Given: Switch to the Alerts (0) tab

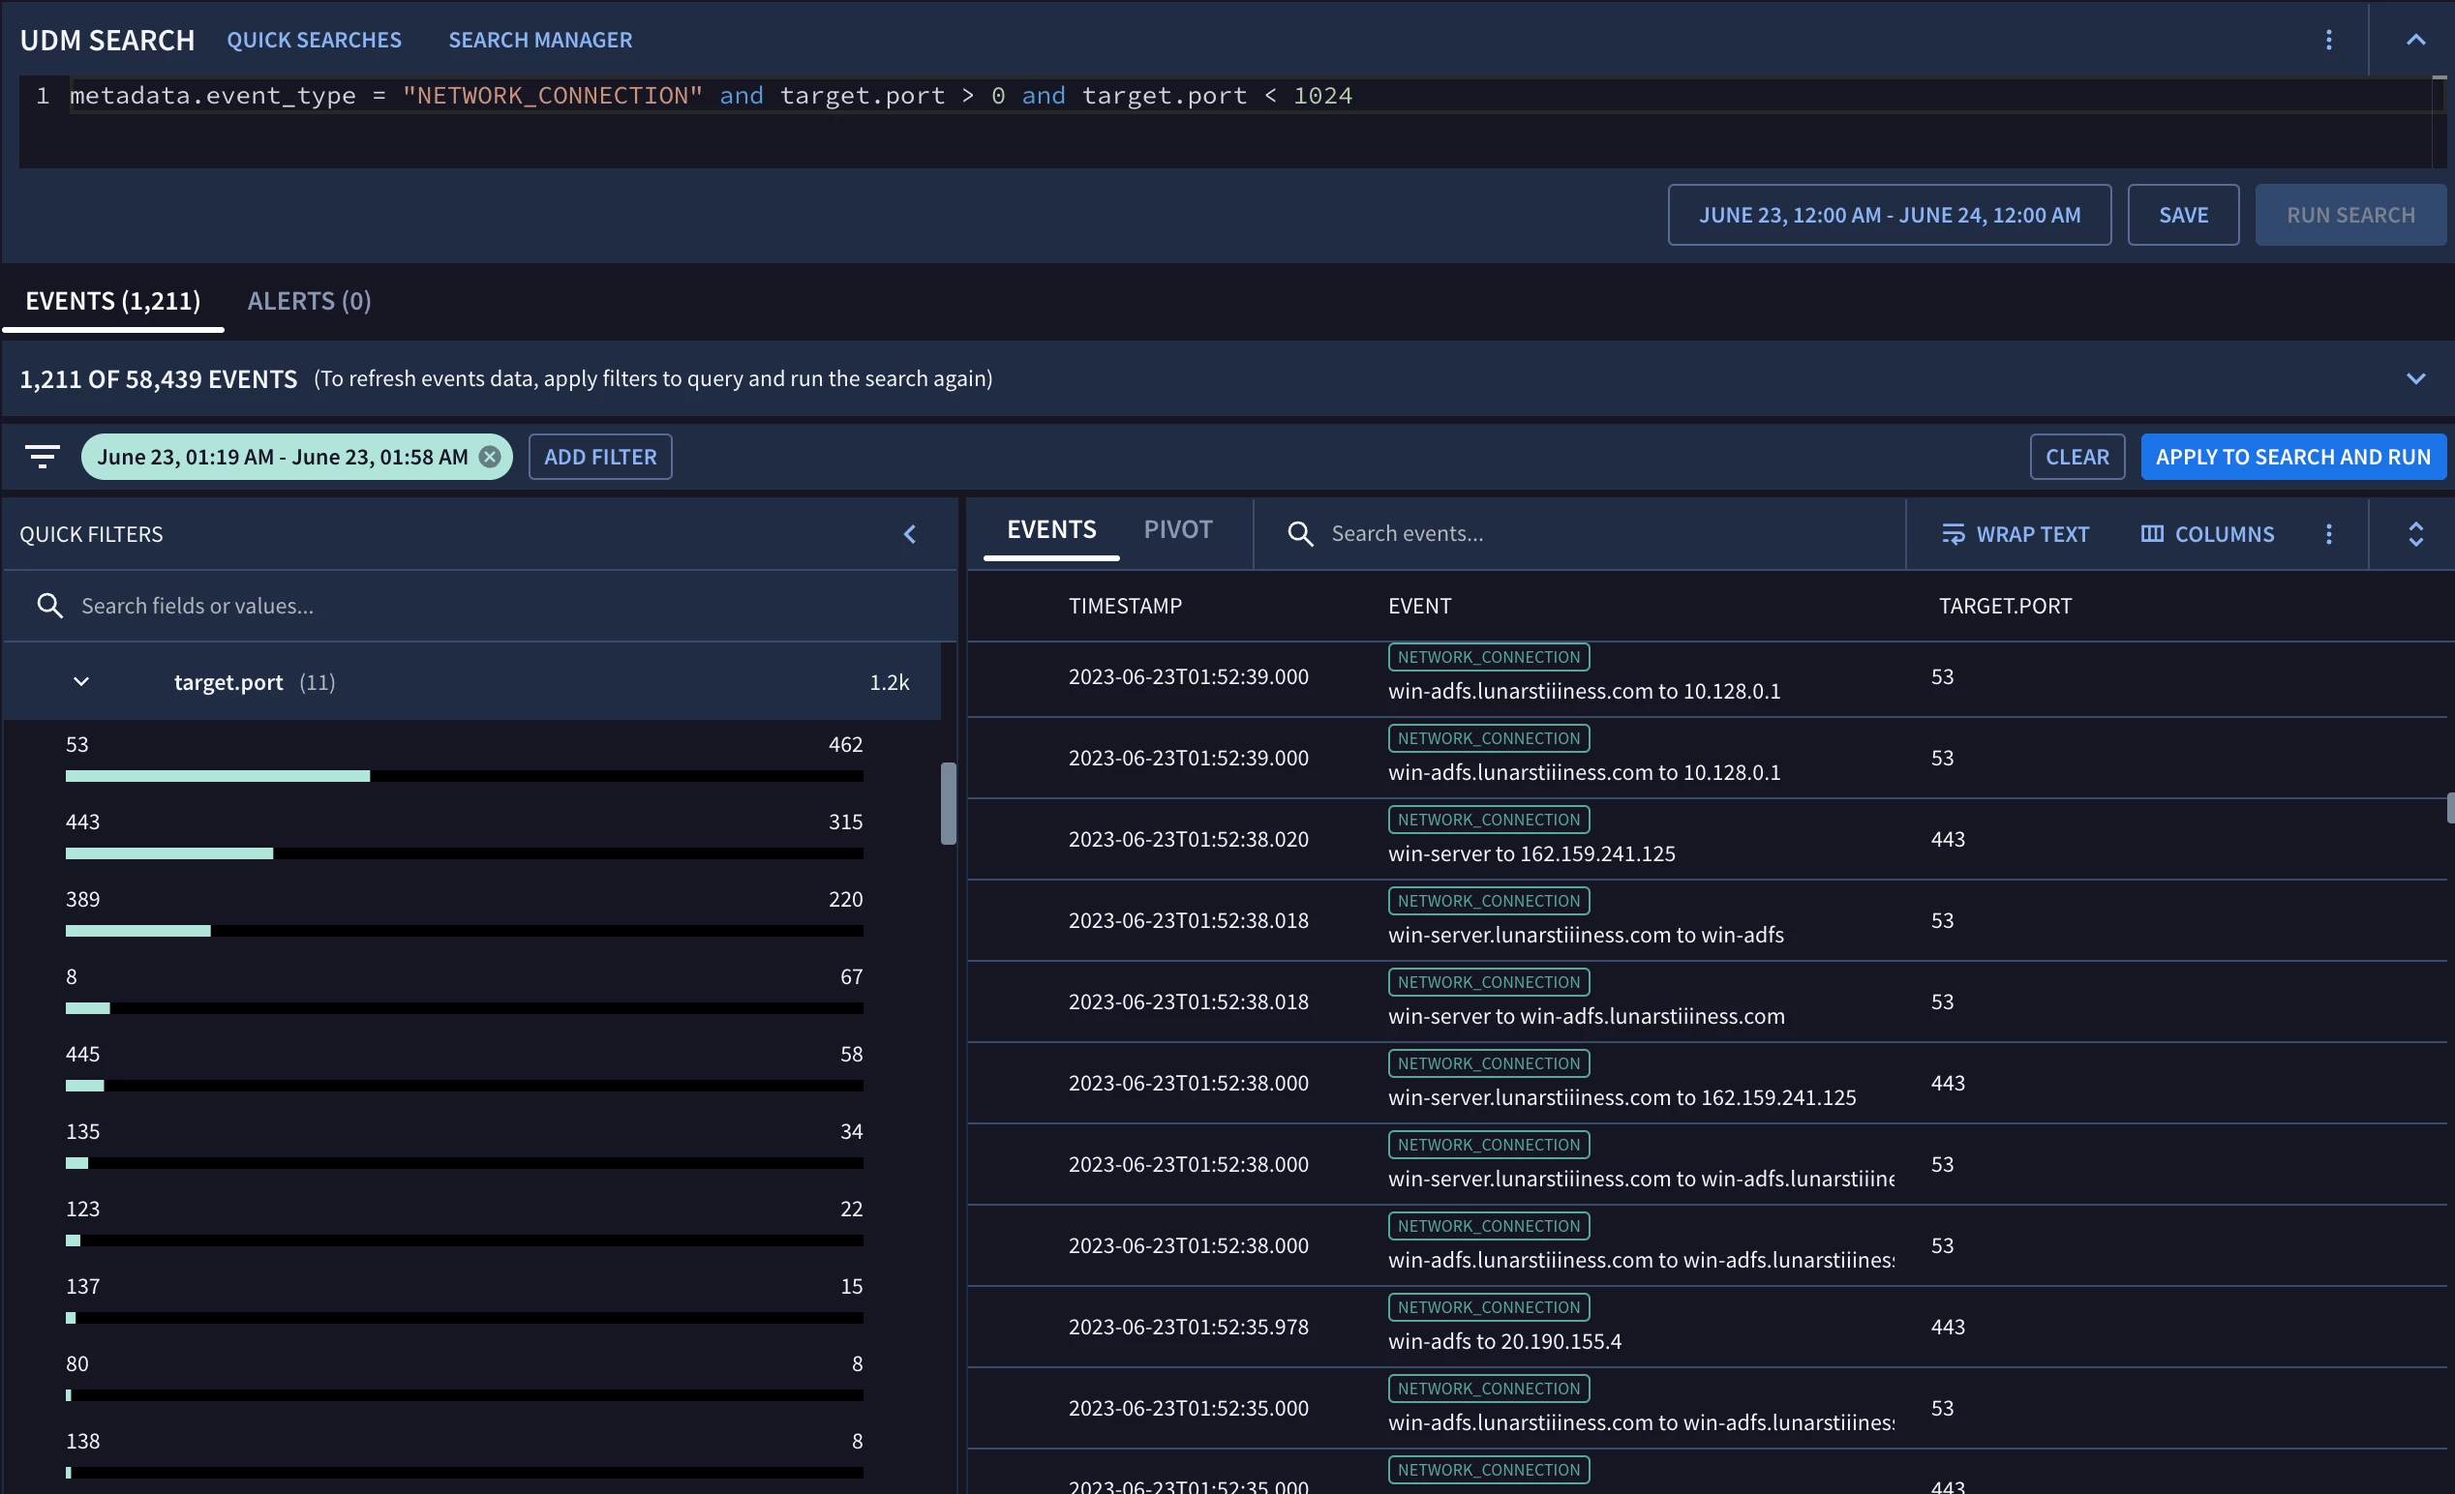Looking at the screenshot, I should click(x=309, y=301).
